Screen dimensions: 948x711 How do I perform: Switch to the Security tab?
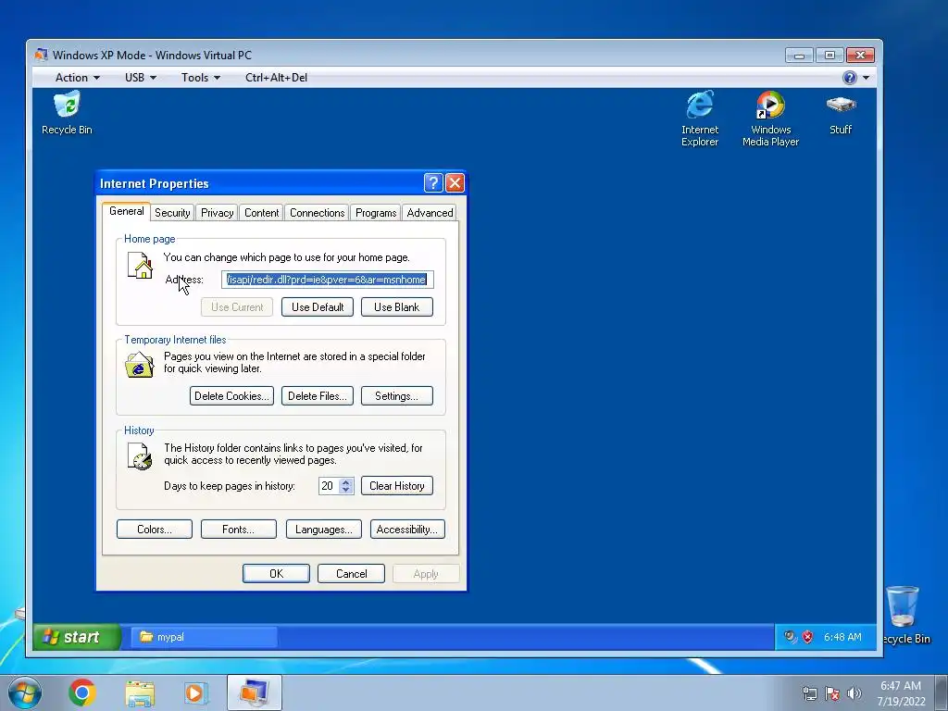click(172, 213)
